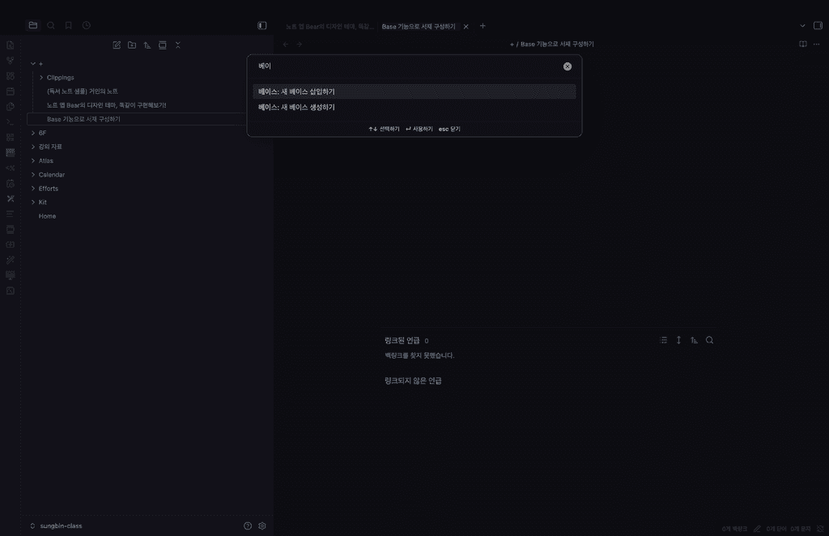Image resolution: width=829 pixels, height=536 pixels.
Task: Collapse backlink results list icon
Action: 664,340
